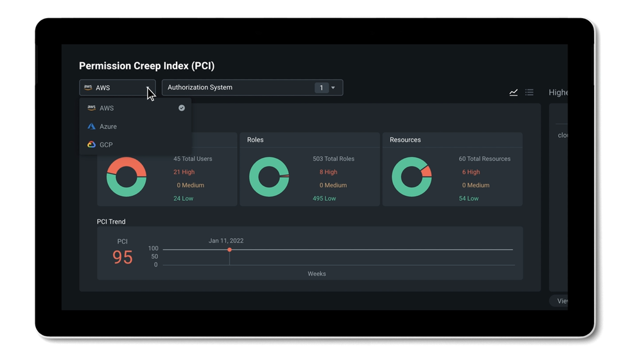
Task: Click the 0 Medium users value
Action: point(190,185)
